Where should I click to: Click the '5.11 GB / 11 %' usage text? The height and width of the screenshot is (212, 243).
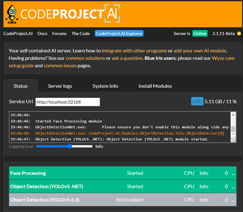[220, 101]
